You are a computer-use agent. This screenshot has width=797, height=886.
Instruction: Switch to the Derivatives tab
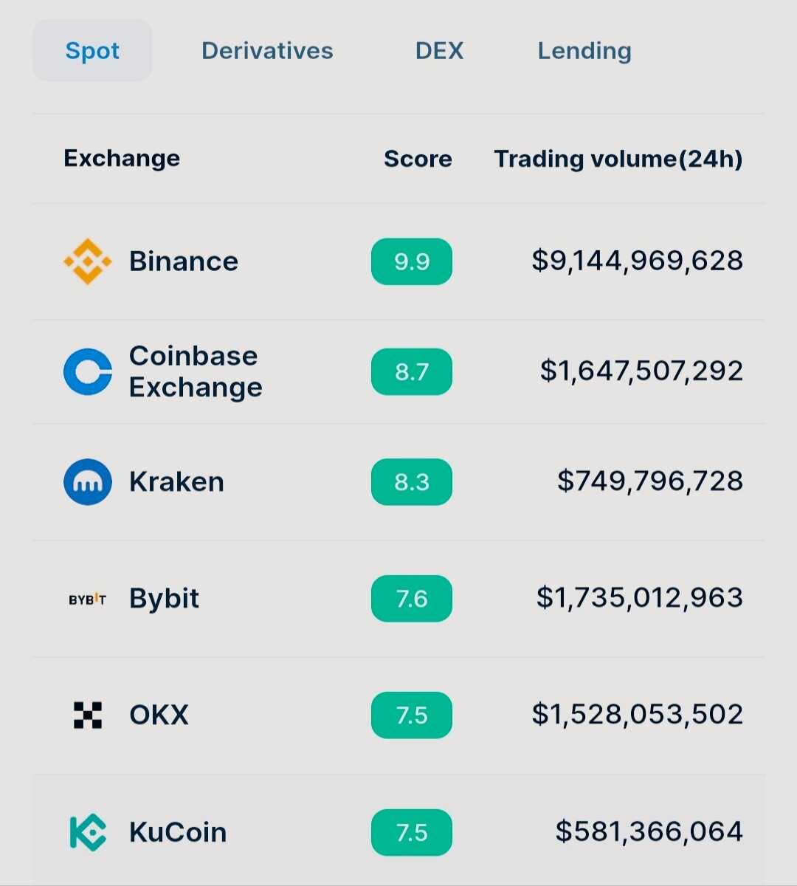pos(267,50)
